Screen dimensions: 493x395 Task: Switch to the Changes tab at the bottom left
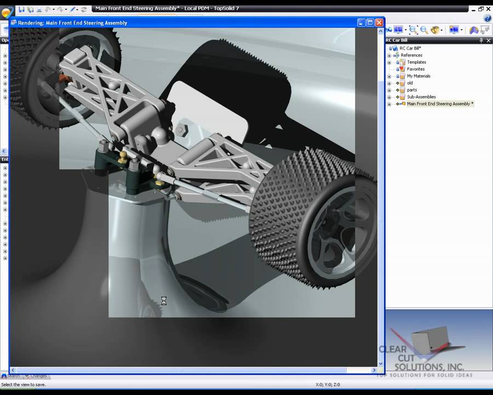tap(36, 376)
